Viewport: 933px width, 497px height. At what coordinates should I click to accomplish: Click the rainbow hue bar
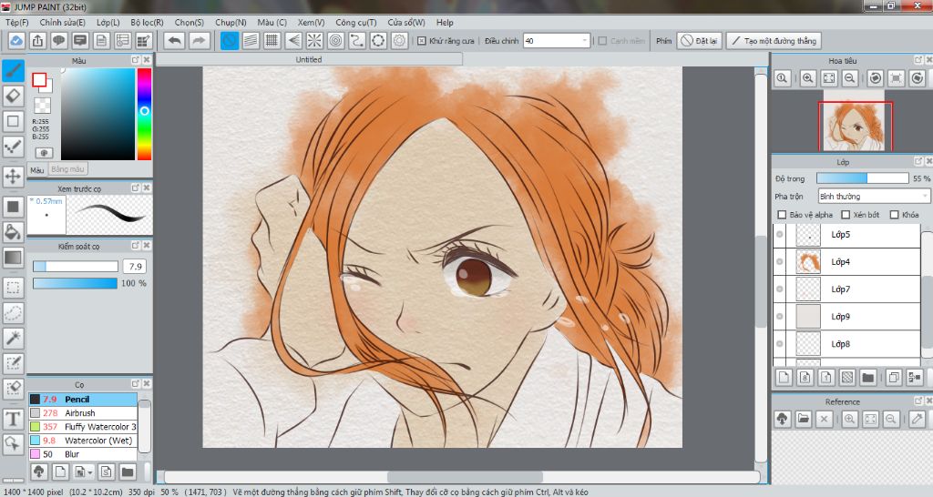tap(144, 114)
